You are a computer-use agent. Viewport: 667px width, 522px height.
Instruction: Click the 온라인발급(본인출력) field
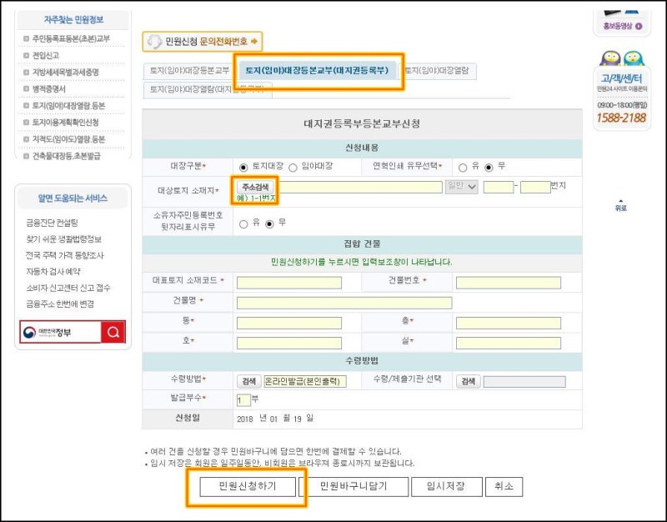[x=305, y=382]
